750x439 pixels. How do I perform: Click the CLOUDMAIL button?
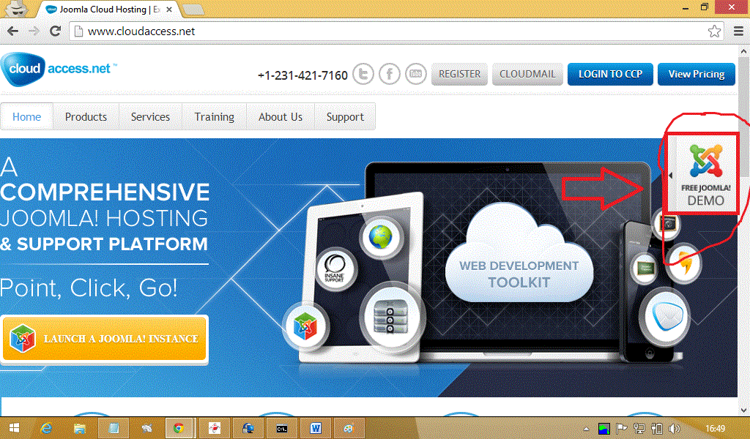(x=527, y=74)
